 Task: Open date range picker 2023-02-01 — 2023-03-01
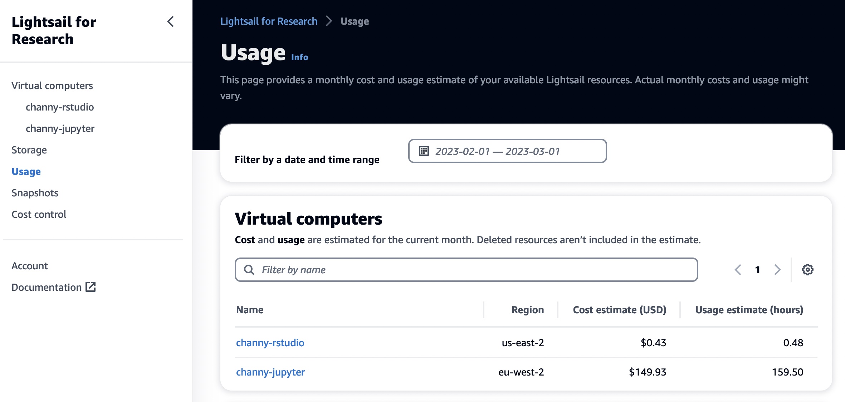(x=507, y=151)
